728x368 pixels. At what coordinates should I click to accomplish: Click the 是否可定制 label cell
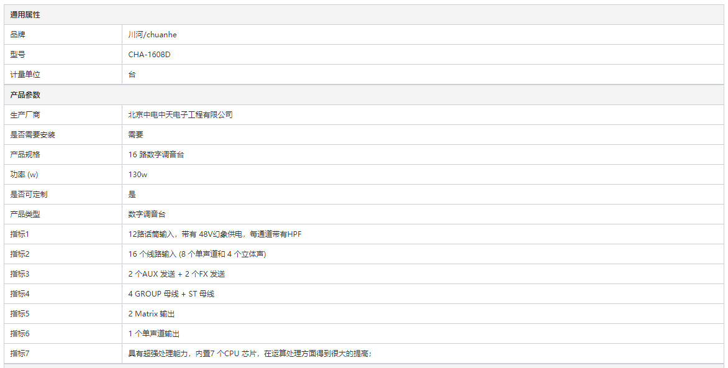pos(63,195)
